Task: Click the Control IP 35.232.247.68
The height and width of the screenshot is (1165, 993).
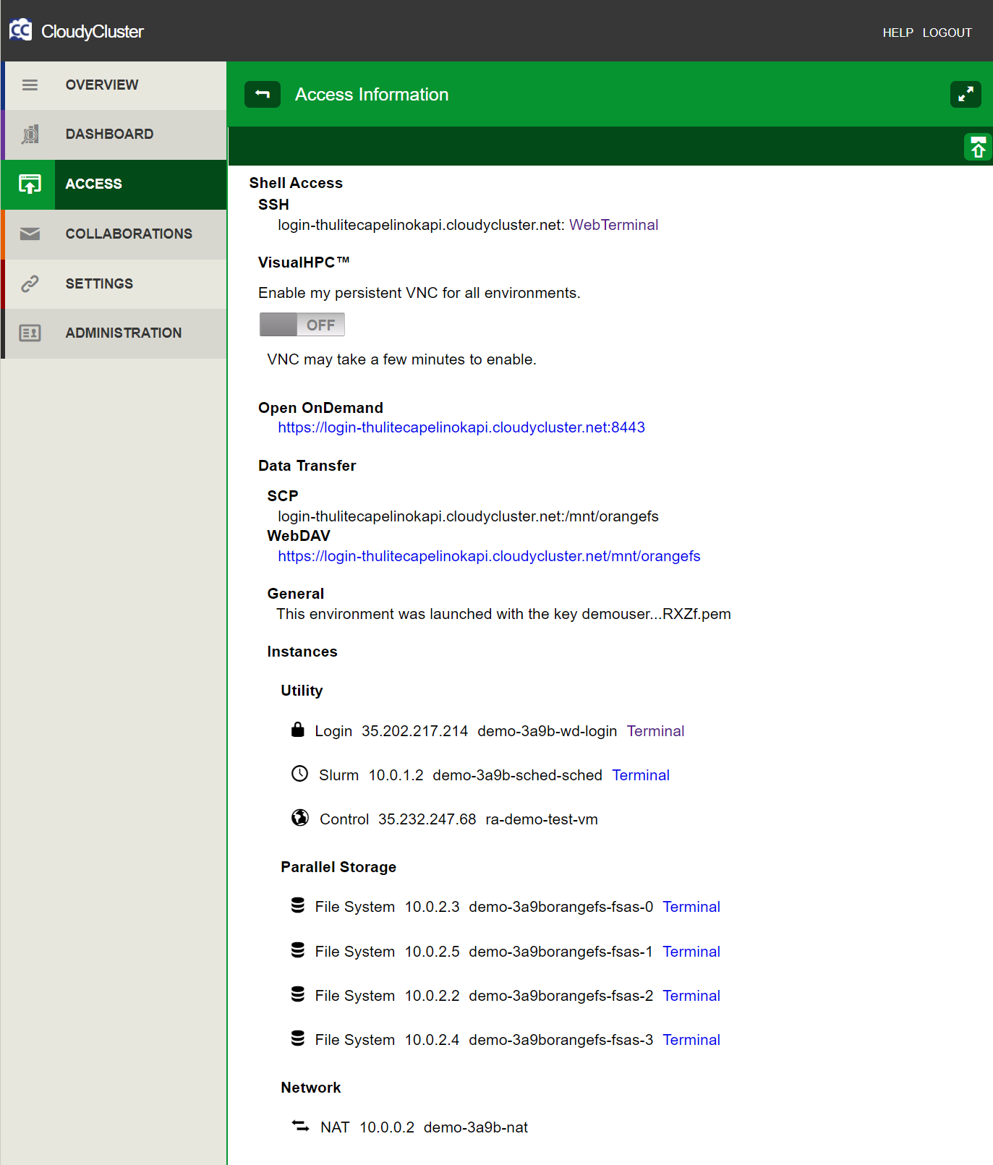Action: 427,819
